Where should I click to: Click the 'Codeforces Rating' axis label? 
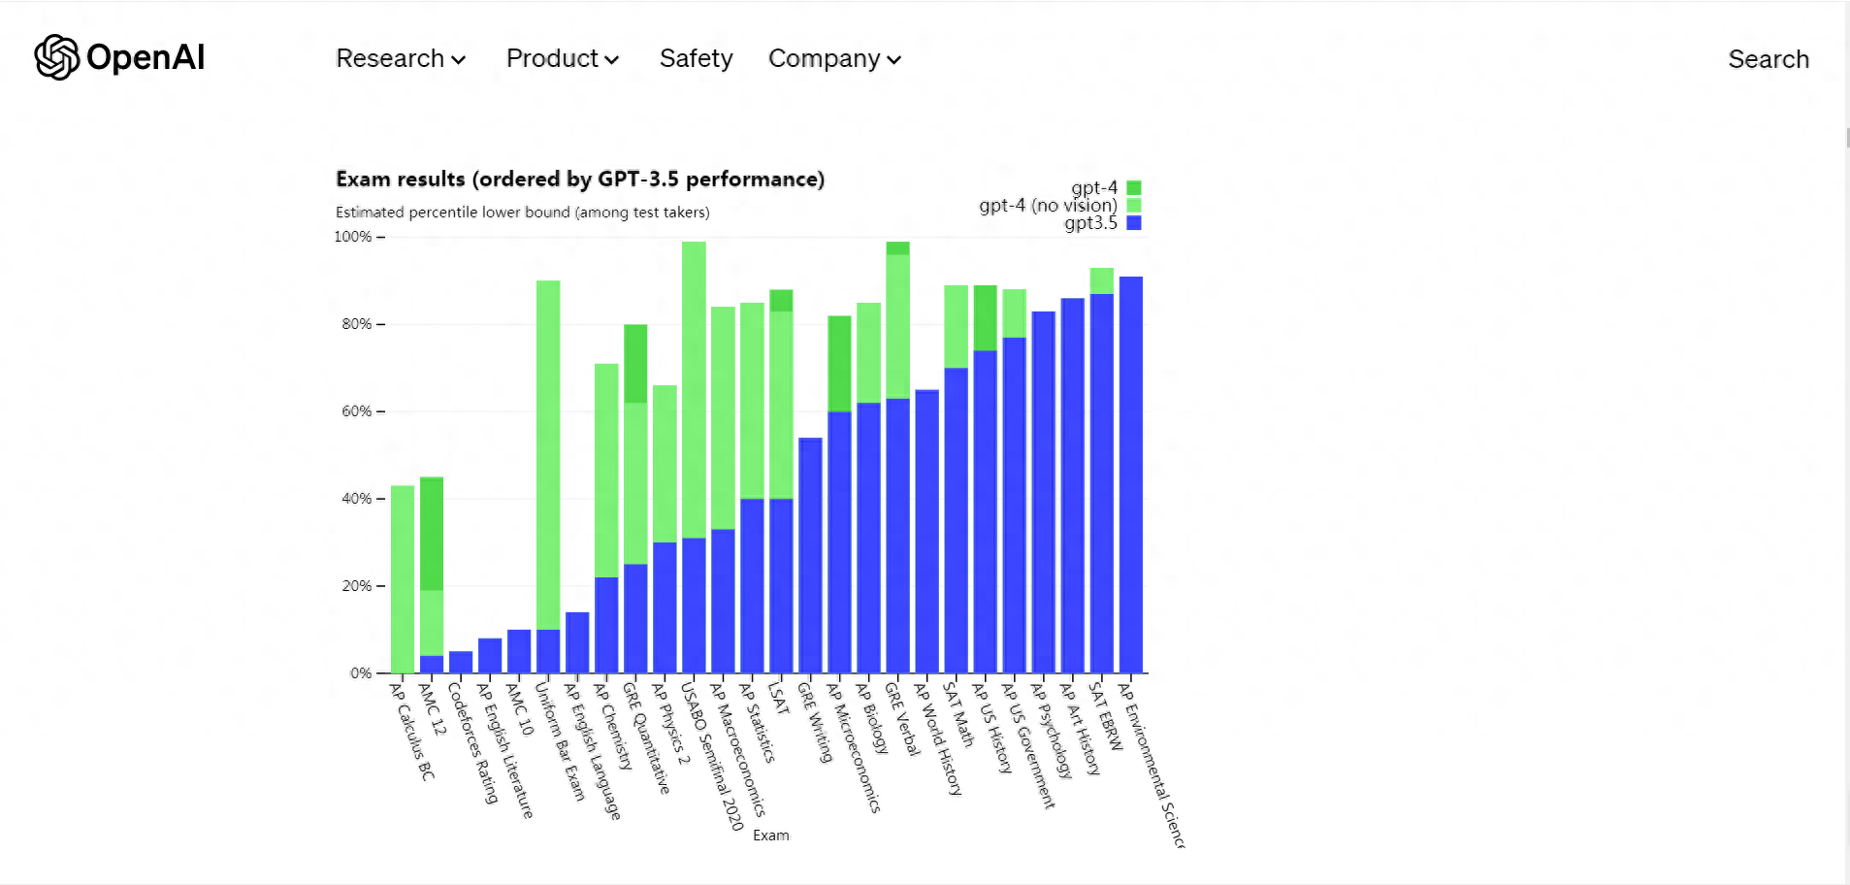(472, 742)
